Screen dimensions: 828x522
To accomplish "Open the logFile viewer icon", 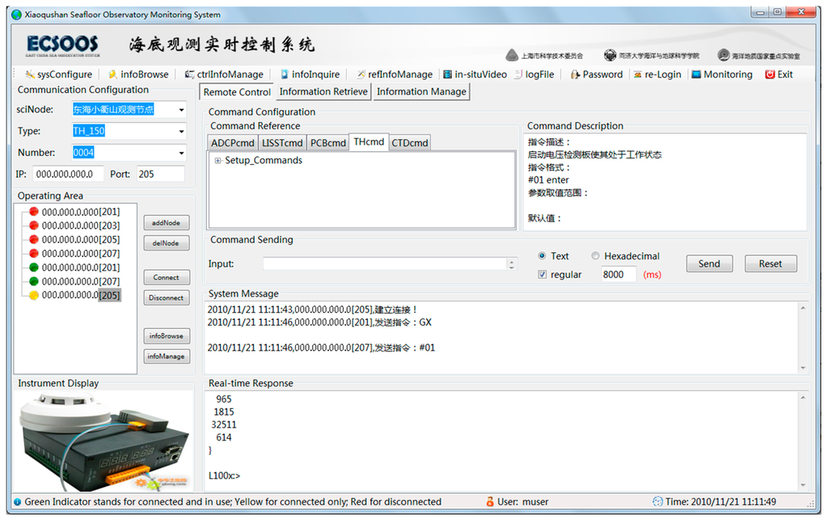I will (x=534, y=74).
